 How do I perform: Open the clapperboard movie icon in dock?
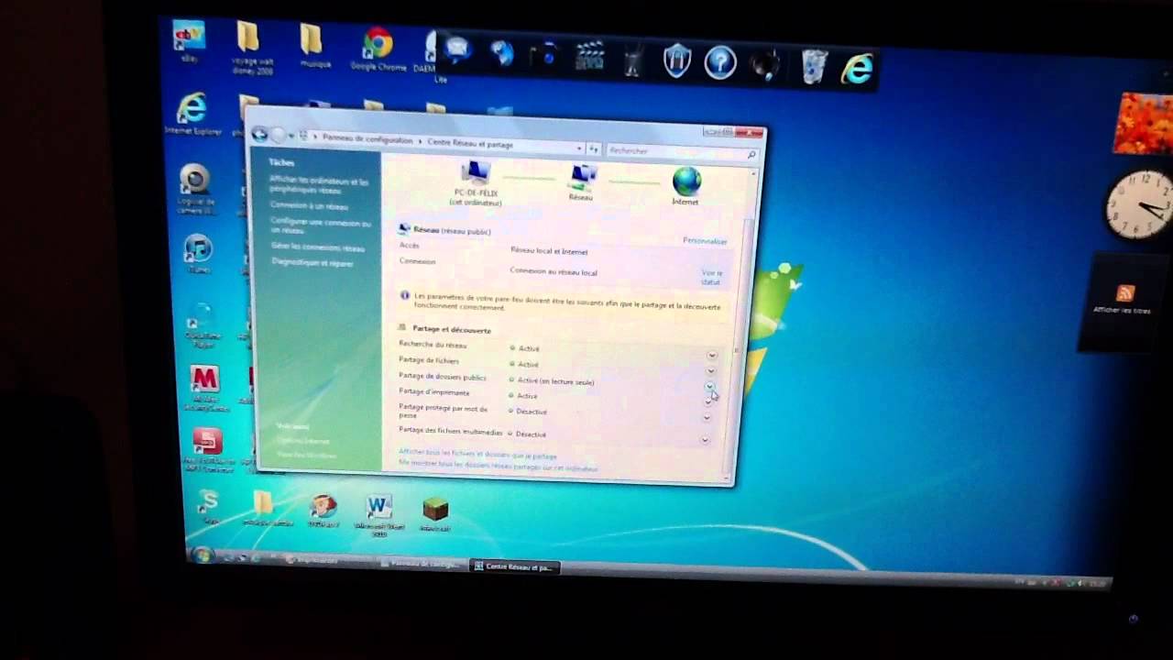pyautogui.click(x=589, y=58)
